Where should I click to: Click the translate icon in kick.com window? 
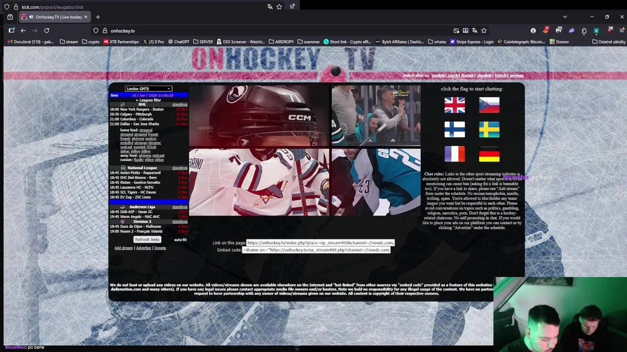coord(270,7)
